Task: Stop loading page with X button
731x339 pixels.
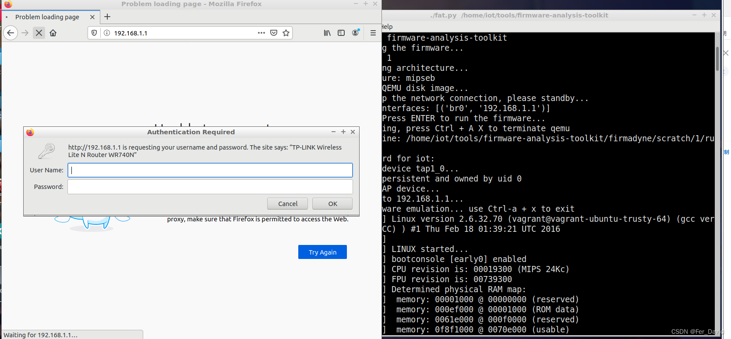Action: point(39,33)
